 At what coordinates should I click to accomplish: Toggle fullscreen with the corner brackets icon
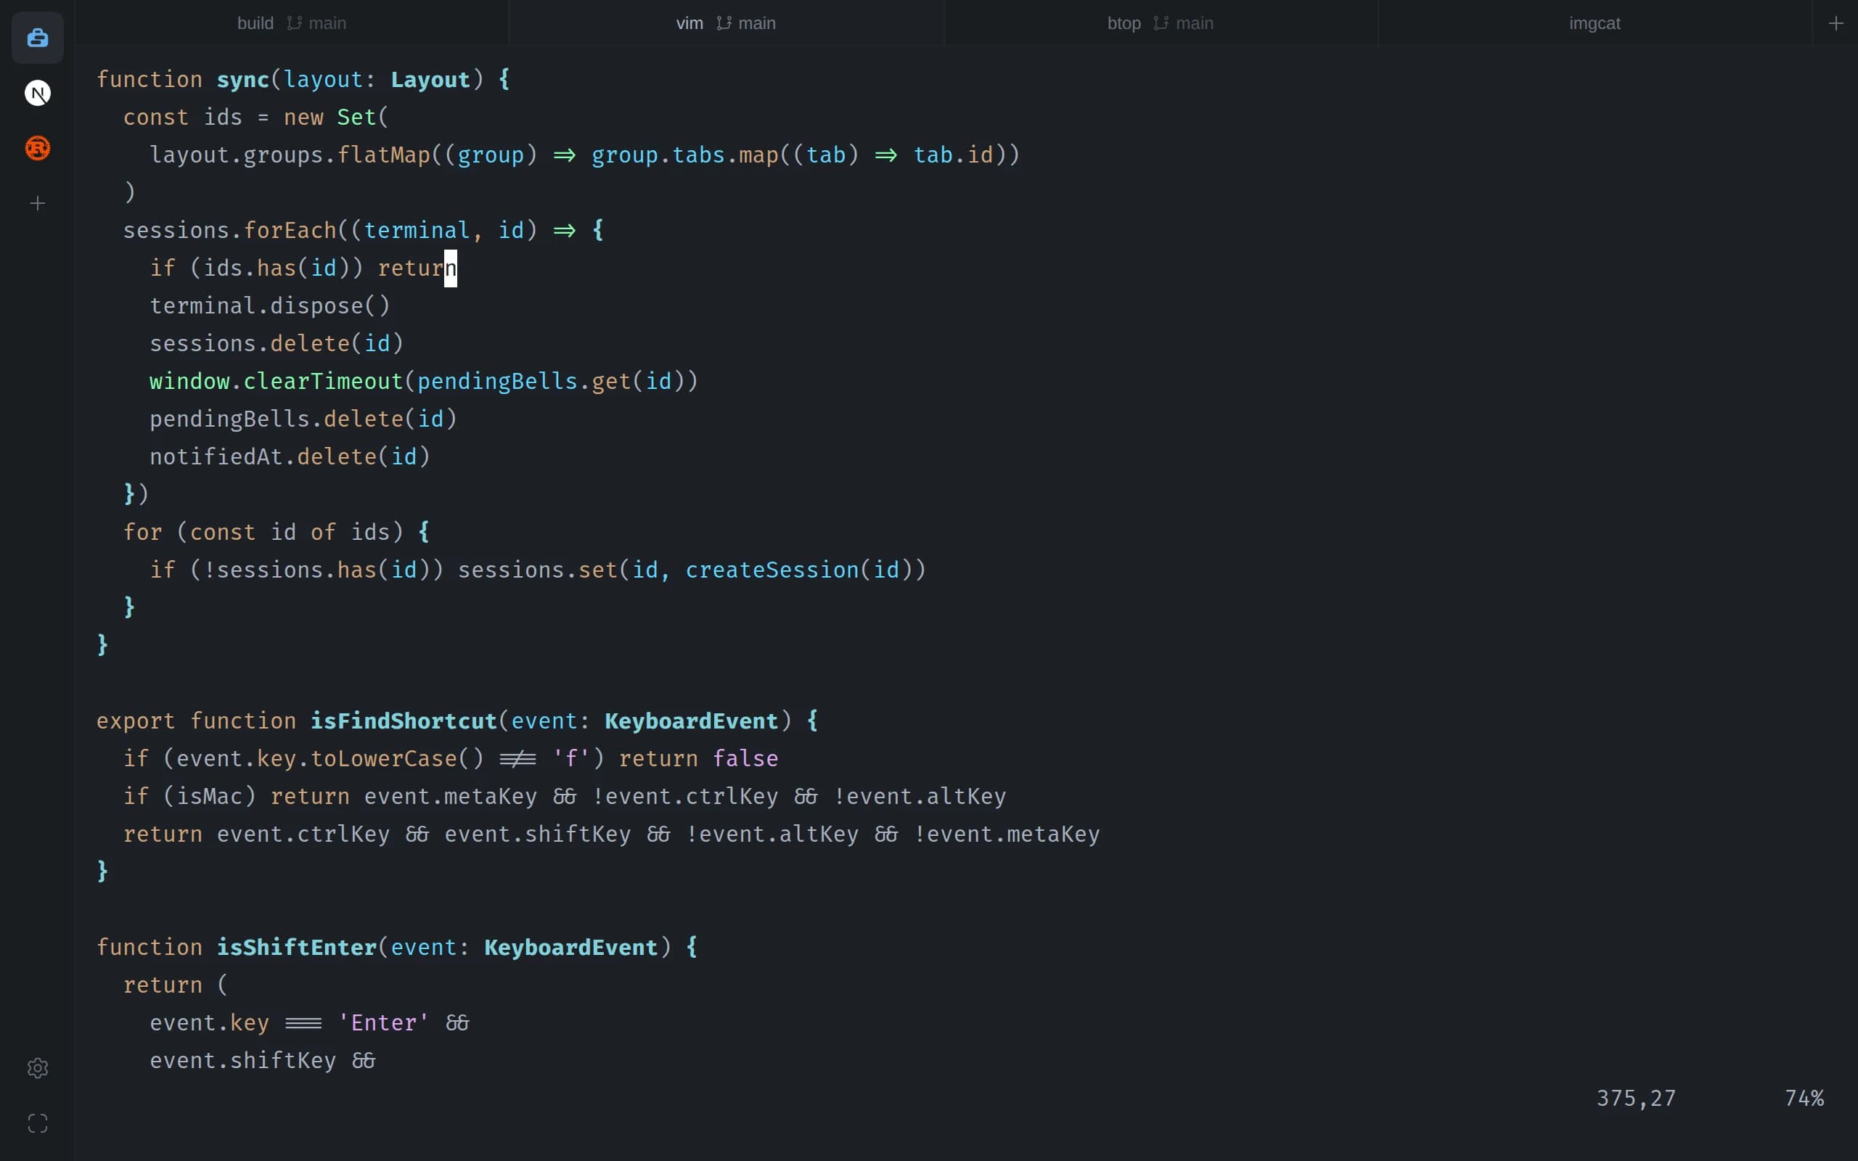(x=38, y=1123)
